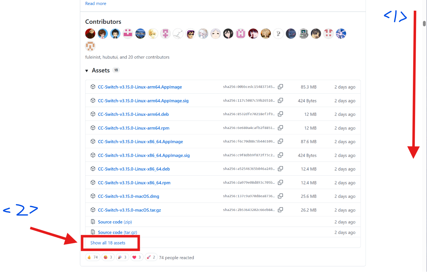
Task: Add the rocket reaction
Action: [151, 257]
